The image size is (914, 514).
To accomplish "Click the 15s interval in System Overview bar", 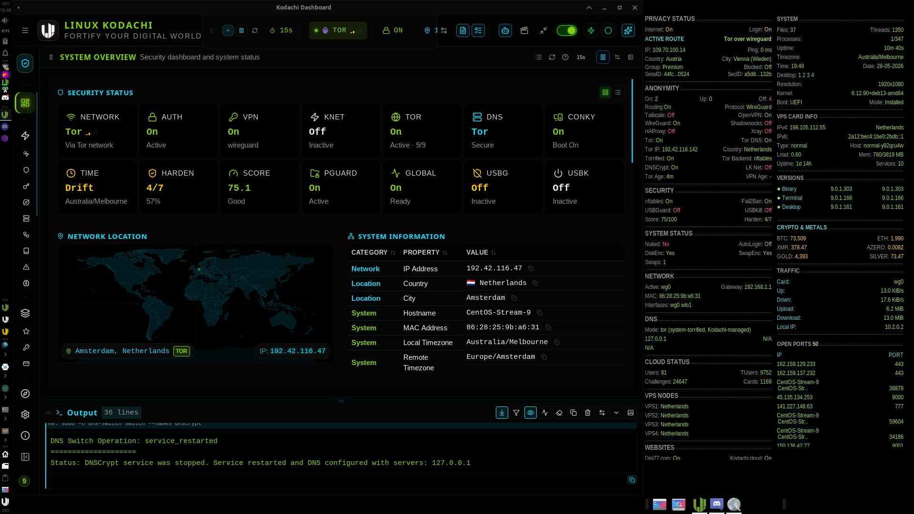I will tap(581, 57).
